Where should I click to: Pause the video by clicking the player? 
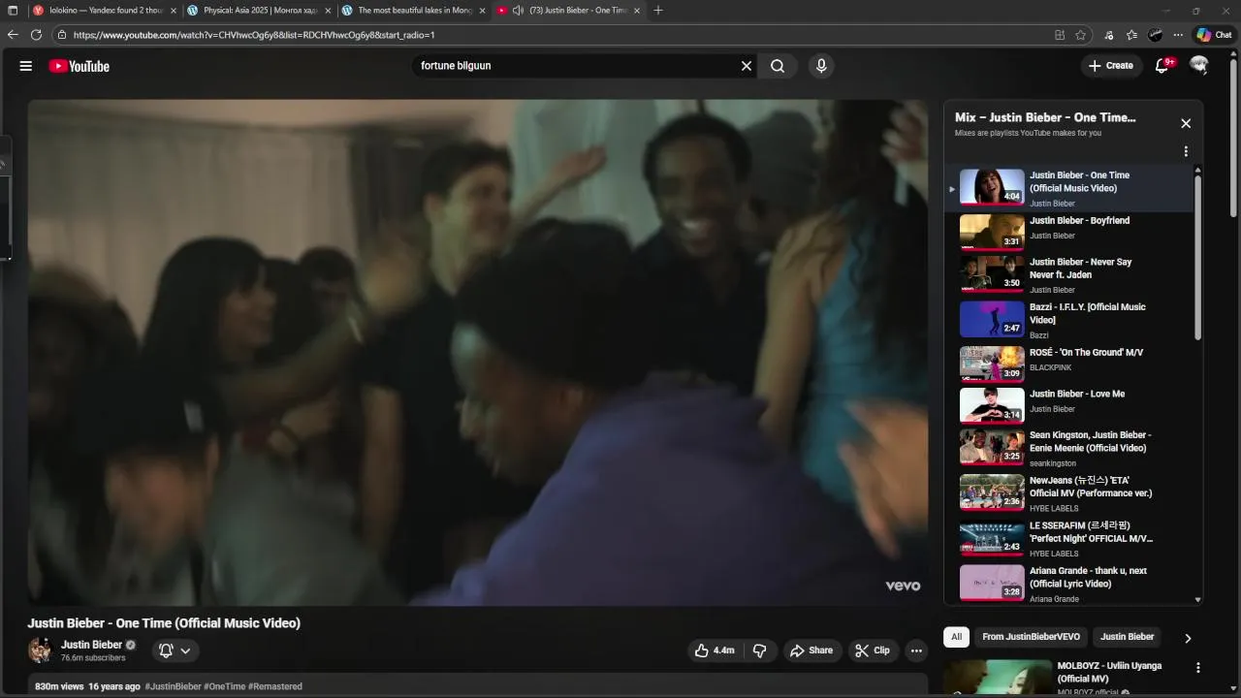point(477,353)
